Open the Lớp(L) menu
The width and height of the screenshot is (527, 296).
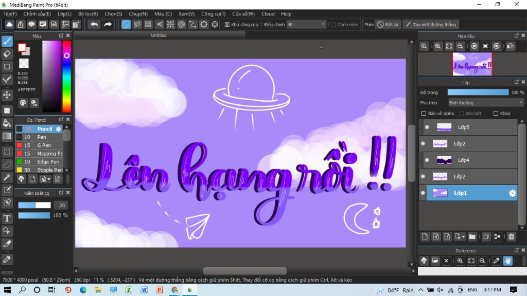click(x=64, y=14)
